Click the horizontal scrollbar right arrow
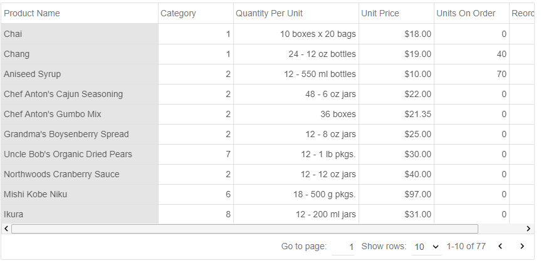 pyautogui.click(x=529, y=229)
